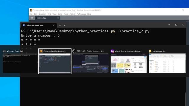189x106 pixels.
Task: Minimize the Sublime Text window
Action: pos(176,10)
